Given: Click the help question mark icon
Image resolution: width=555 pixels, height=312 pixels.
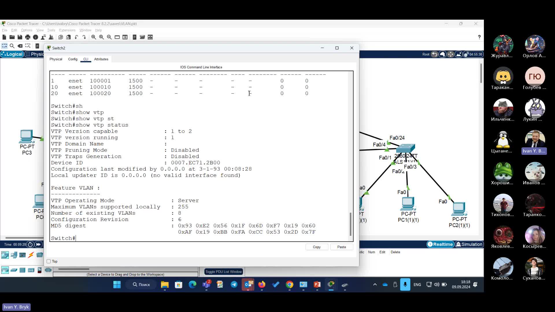Looking at the screenshot, I should click(479, 37).
